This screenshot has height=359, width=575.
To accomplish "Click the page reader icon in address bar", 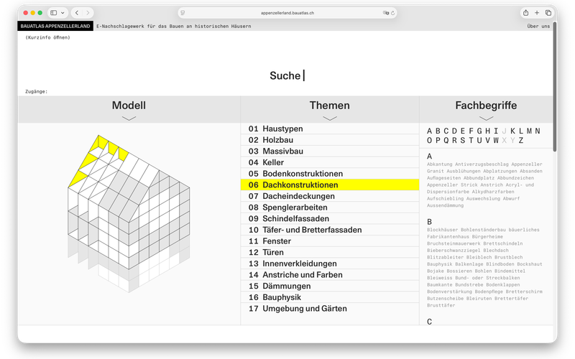I will (183, 13).
